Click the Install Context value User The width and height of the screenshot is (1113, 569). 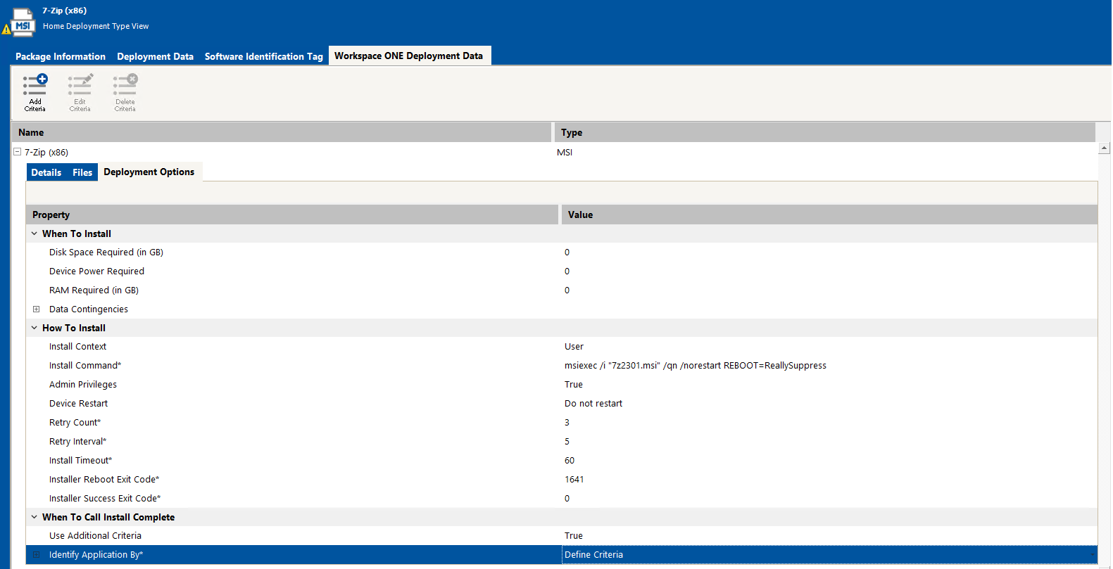[x=574, y=347]
